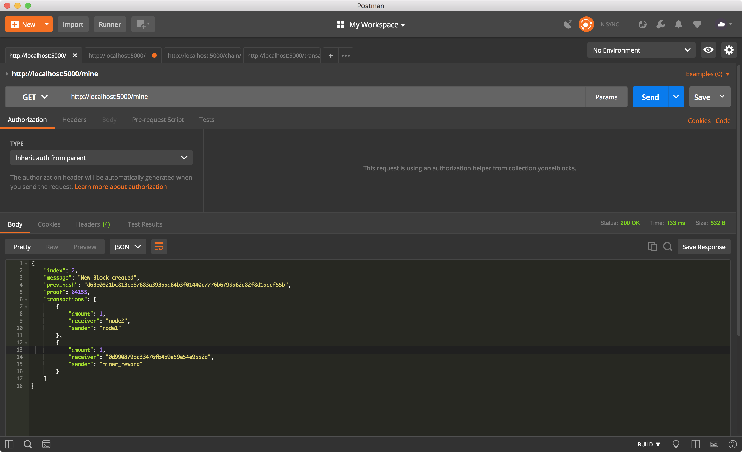
Task: Open the interceptor satellite icon
Action: click(x=568, y=24)
